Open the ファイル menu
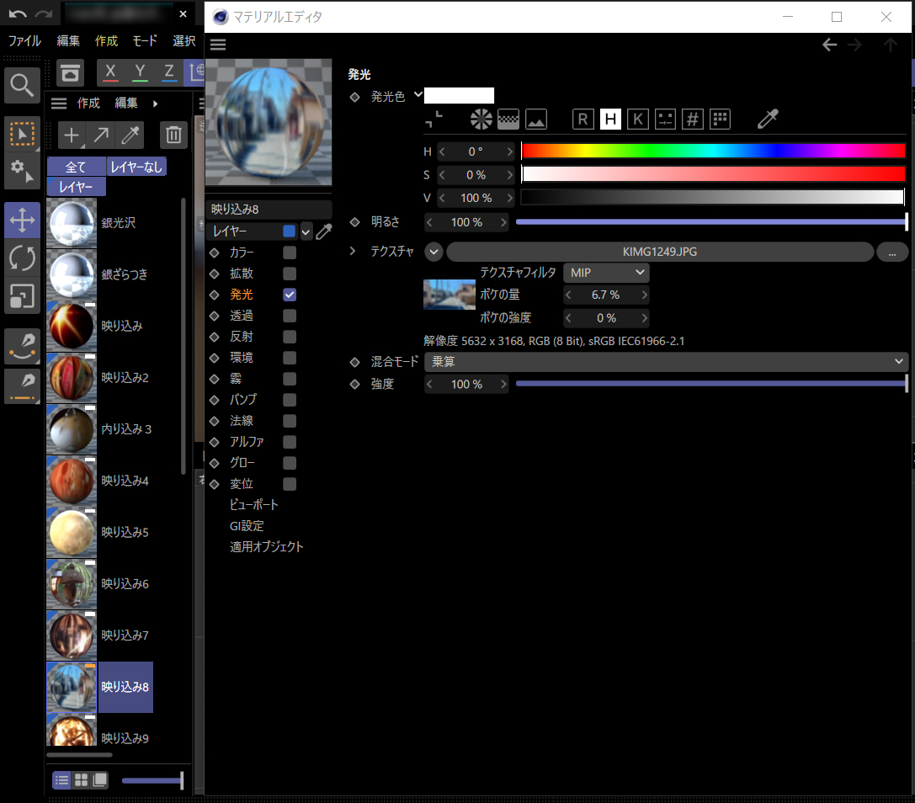 click(x=24, y=40)
